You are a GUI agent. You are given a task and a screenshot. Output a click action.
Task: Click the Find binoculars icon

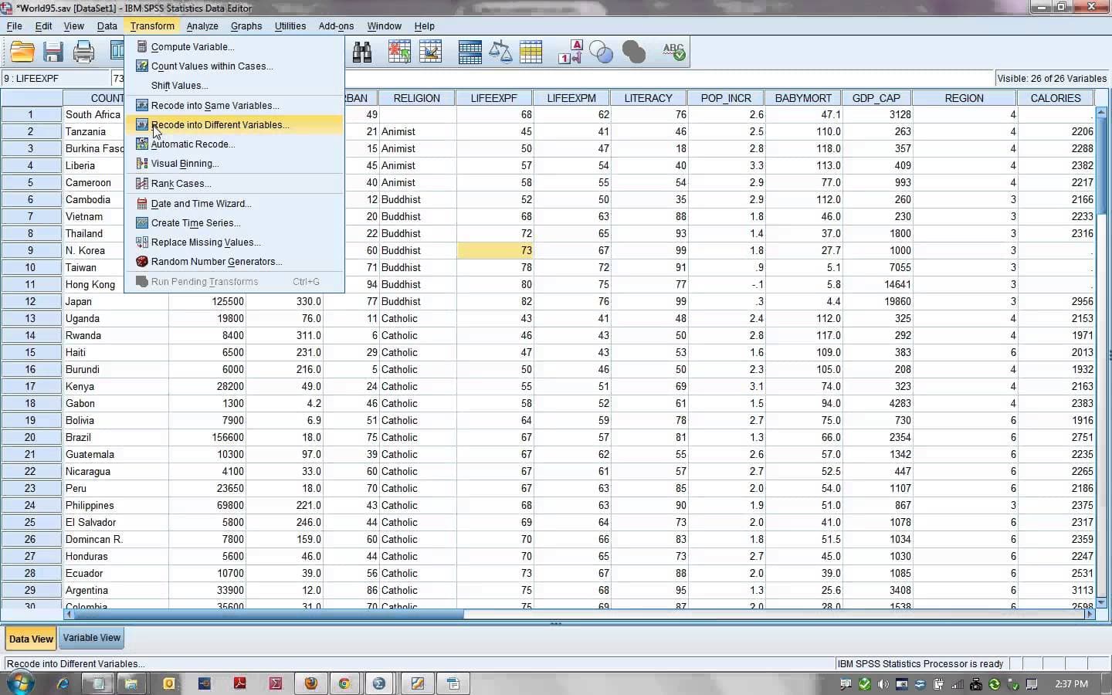click(362, 52)
